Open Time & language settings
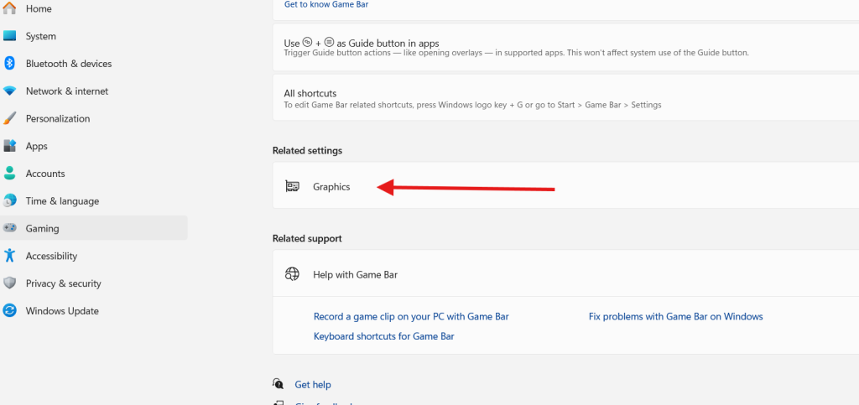The height and width of the screenshot is (405, 859). (62, 201)
